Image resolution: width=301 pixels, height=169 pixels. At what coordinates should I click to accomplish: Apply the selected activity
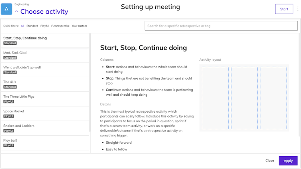click(x=288, y=161)
